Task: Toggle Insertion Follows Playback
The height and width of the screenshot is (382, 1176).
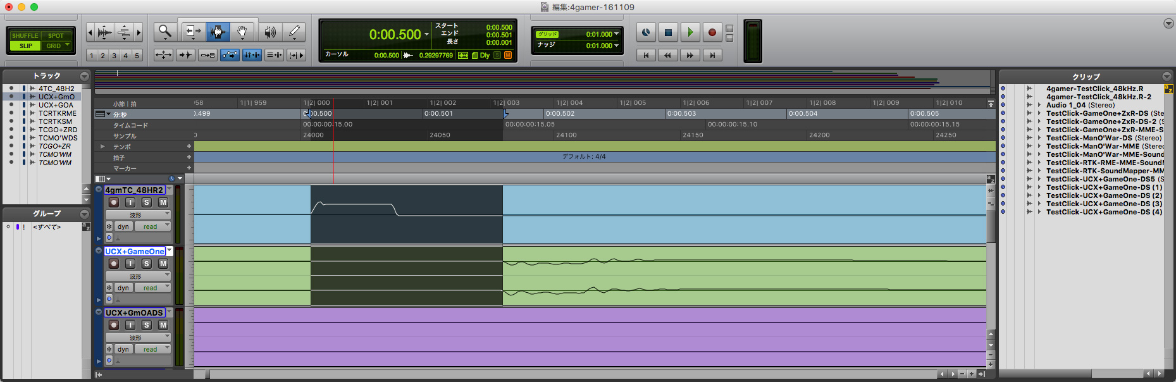Action: [296, 55]
